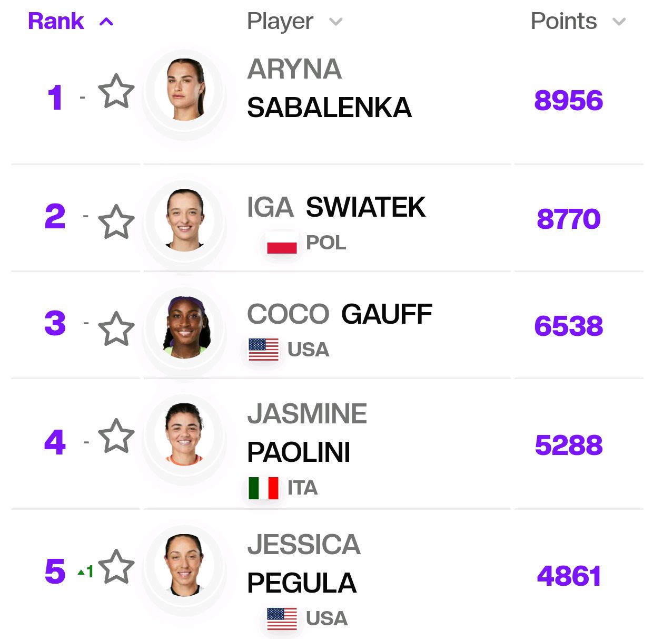Click the Italy flag icon
Screen dimensions: 653x639
point(263,488)
